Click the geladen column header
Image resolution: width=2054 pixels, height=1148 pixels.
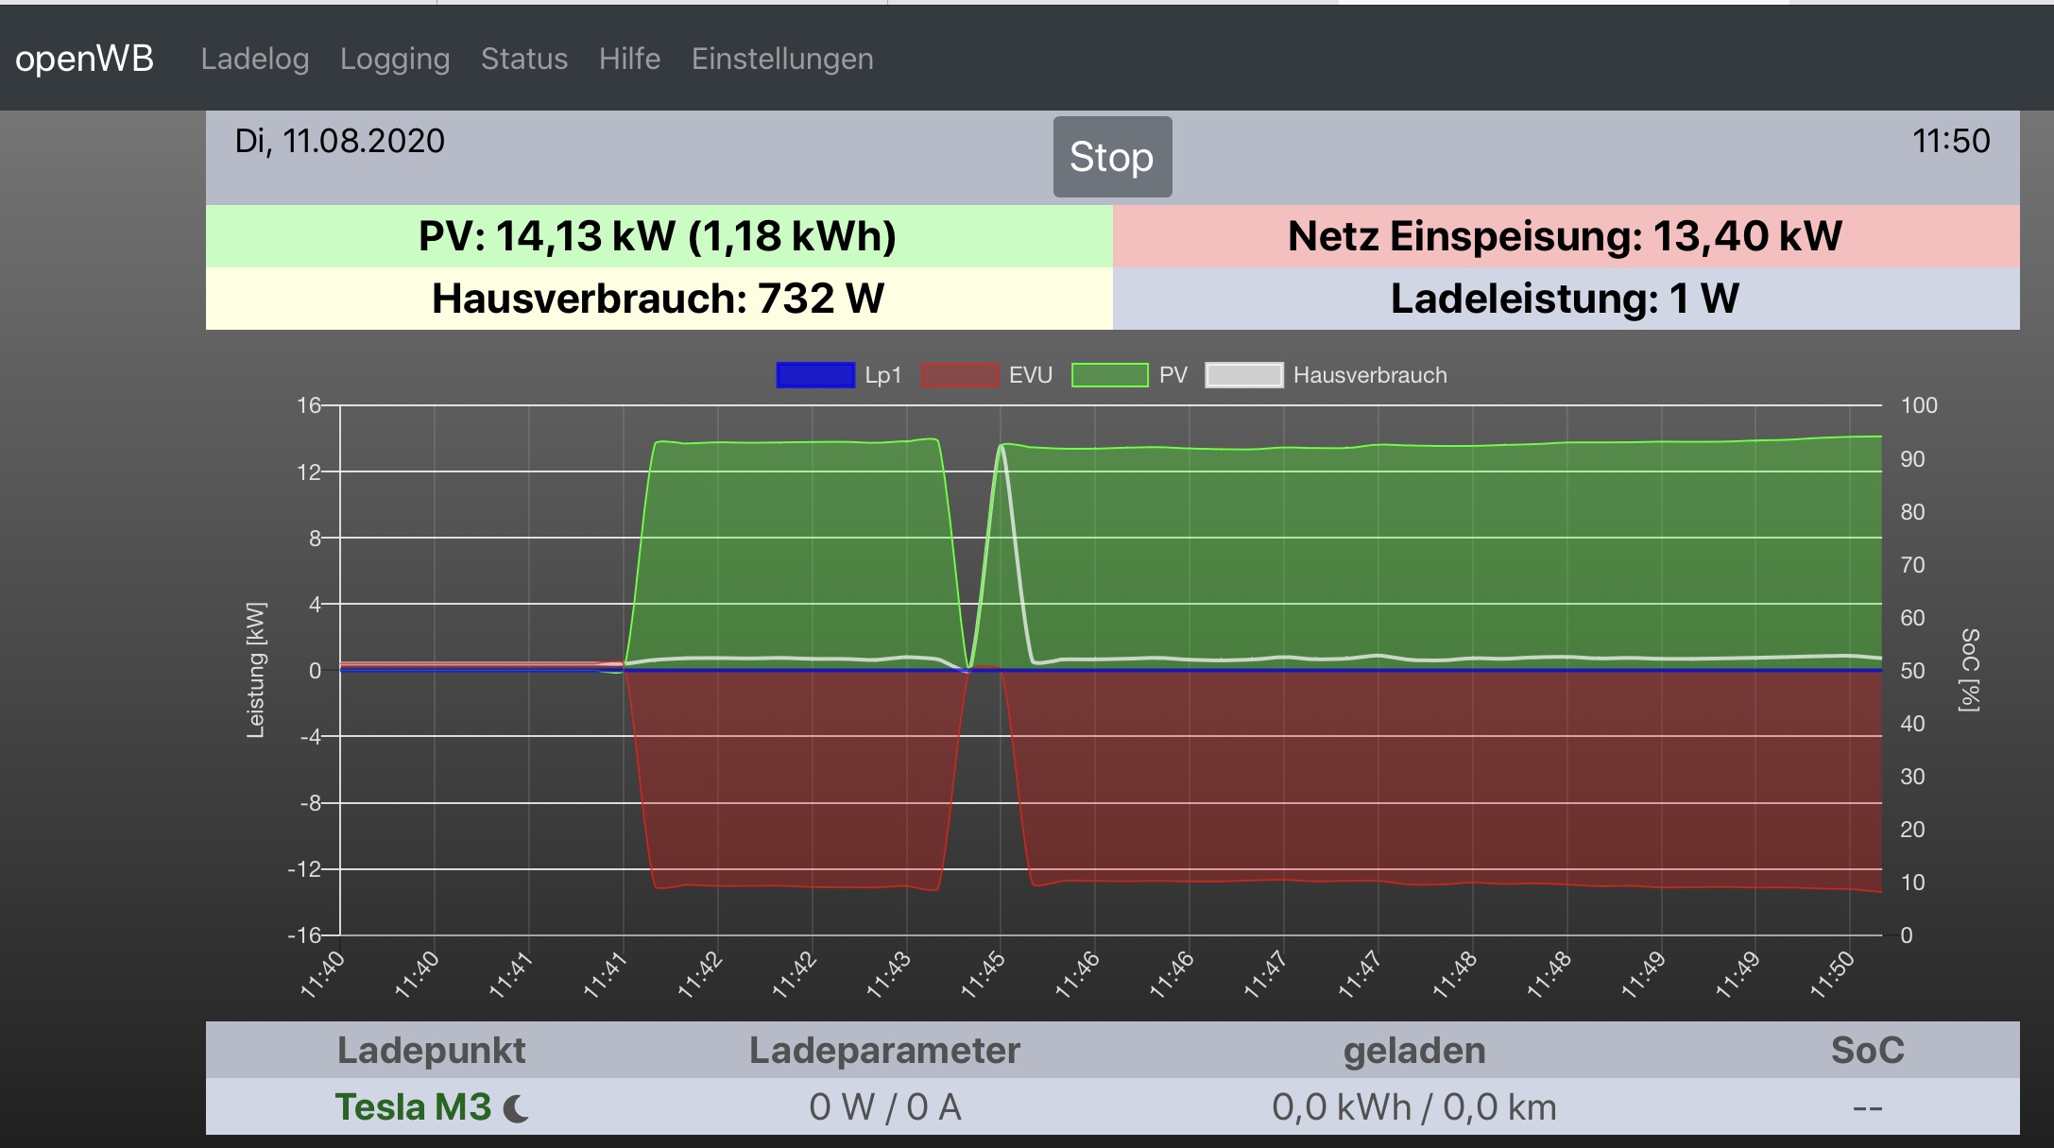pos(1414,1051)
